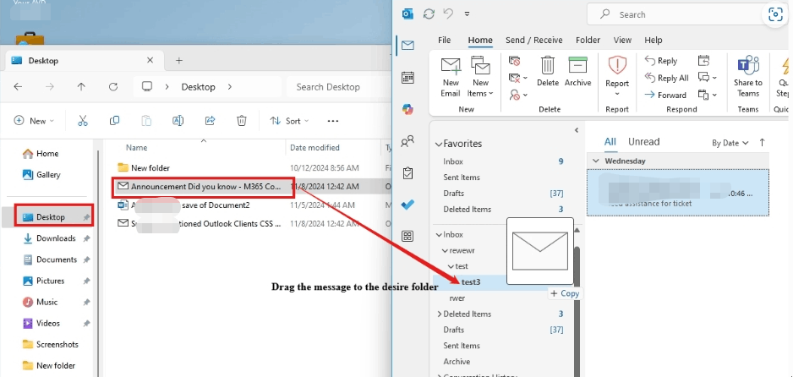Click the Reply with Meeting icon
Image resolution: width=793 pixels, height=377 pixels.
pos(703,61)
